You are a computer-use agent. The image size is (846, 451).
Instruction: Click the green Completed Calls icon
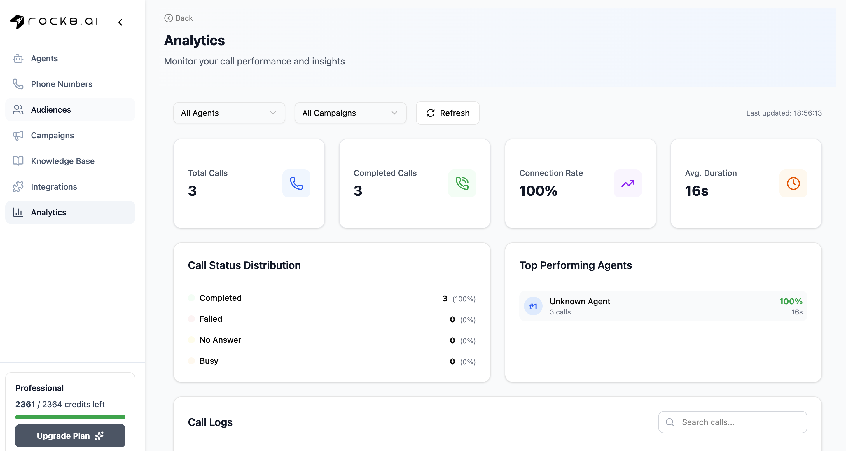click(462, 183)
